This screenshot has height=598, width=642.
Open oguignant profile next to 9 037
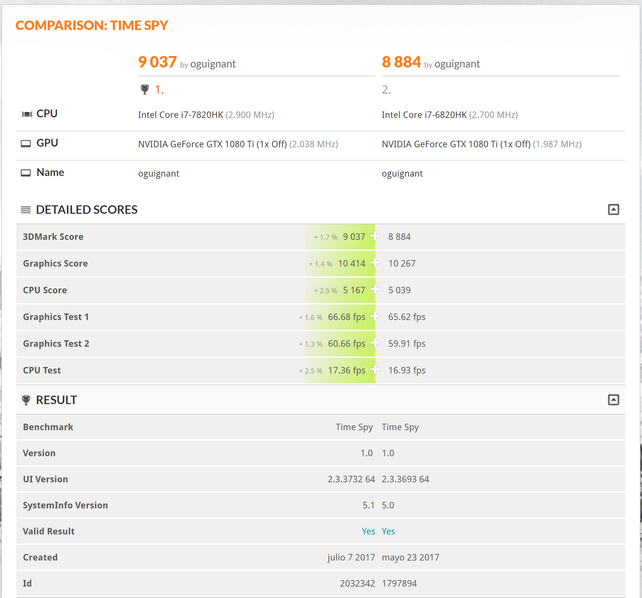coord(213,64)
